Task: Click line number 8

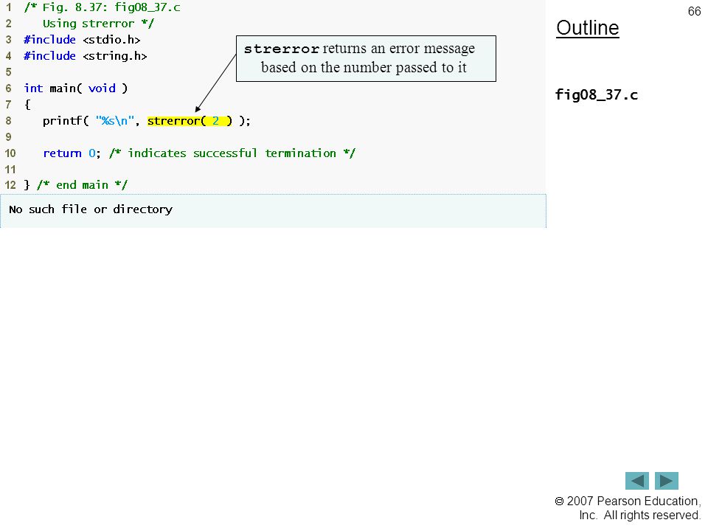Action: click(8, 121)
